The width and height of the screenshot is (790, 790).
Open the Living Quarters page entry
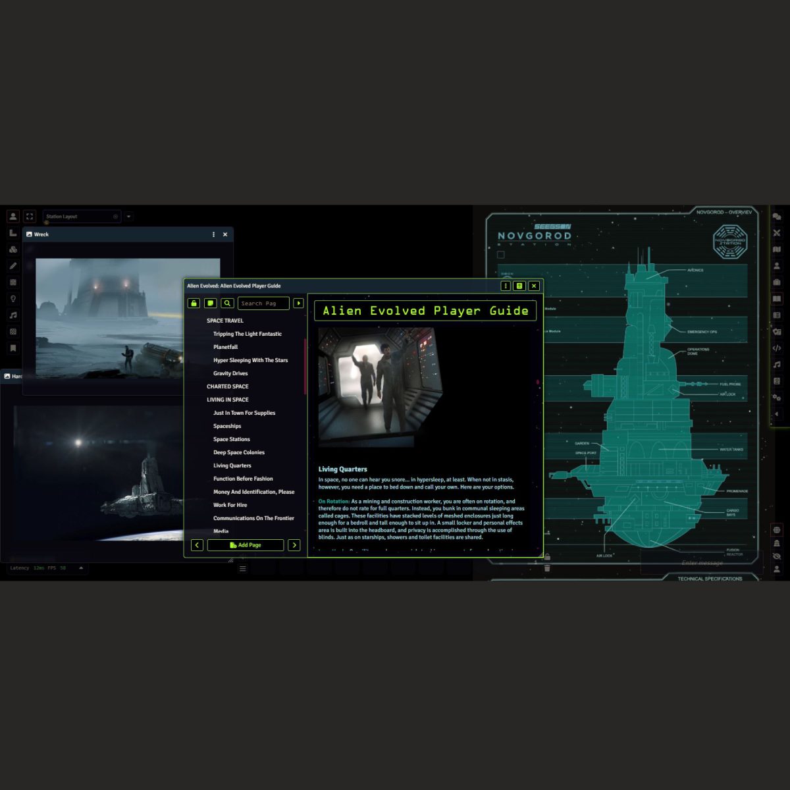pos(232,465)
